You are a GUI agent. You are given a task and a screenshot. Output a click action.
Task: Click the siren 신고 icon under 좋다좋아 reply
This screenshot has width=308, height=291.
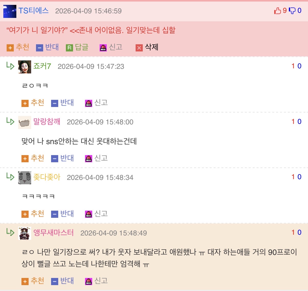89,214
